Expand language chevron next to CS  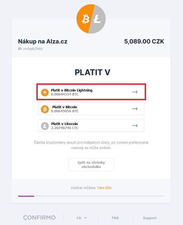pos(86,218)
